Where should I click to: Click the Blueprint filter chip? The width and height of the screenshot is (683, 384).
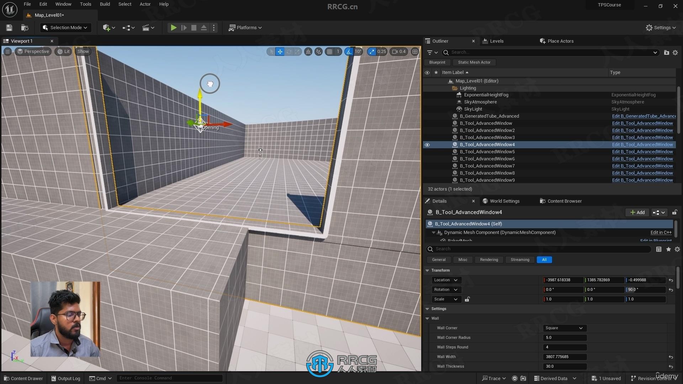click(437, 63)
